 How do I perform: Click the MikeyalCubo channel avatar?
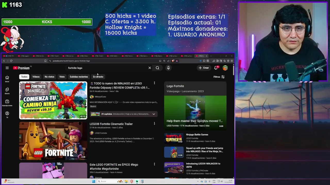click(x=92, y=97)
